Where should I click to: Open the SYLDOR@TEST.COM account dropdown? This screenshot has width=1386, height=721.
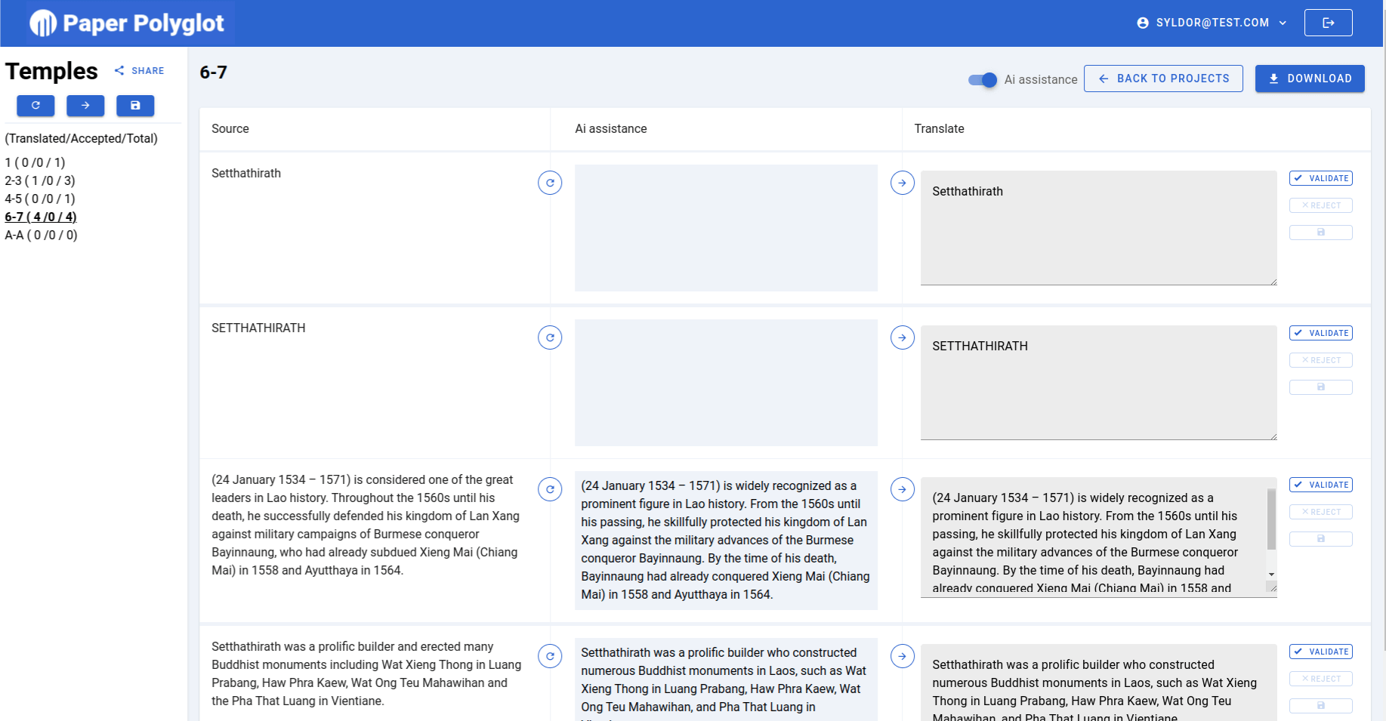coord(1212,23)
